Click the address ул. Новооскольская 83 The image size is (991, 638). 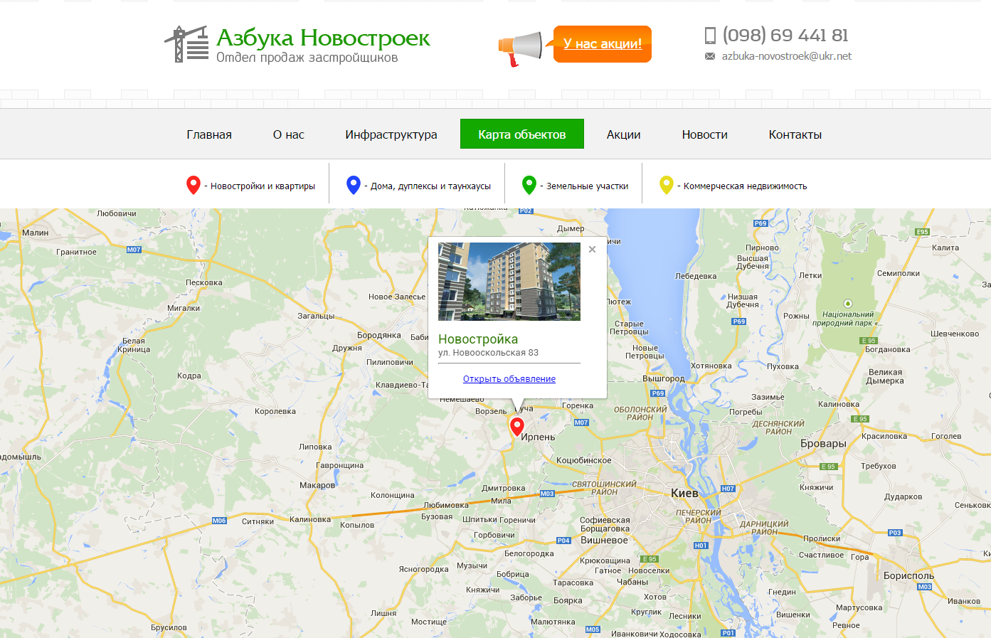click(x=488, y=353)
